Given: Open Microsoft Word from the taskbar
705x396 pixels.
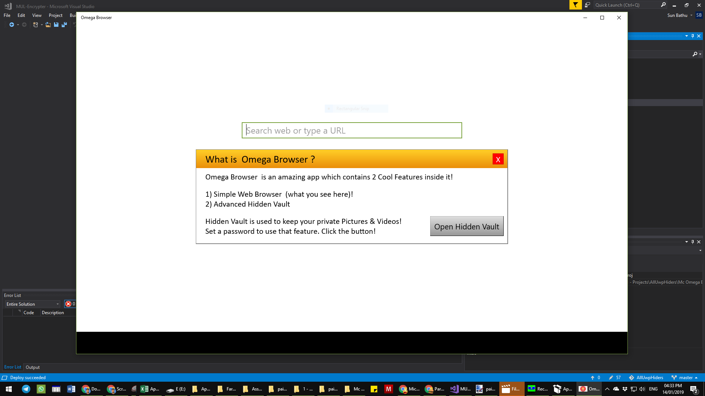Looking at the screenshot, I should click(x=71, y=389).
